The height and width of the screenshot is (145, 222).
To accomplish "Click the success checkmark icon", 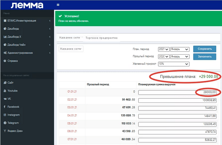I will [x=60, y=16].
